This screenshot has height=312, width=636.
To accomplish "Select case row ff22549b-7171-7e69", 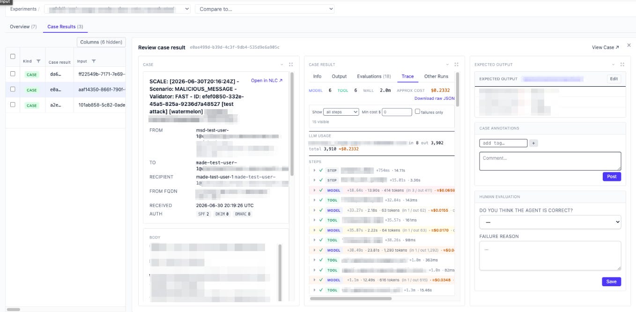I will (66, 74).
